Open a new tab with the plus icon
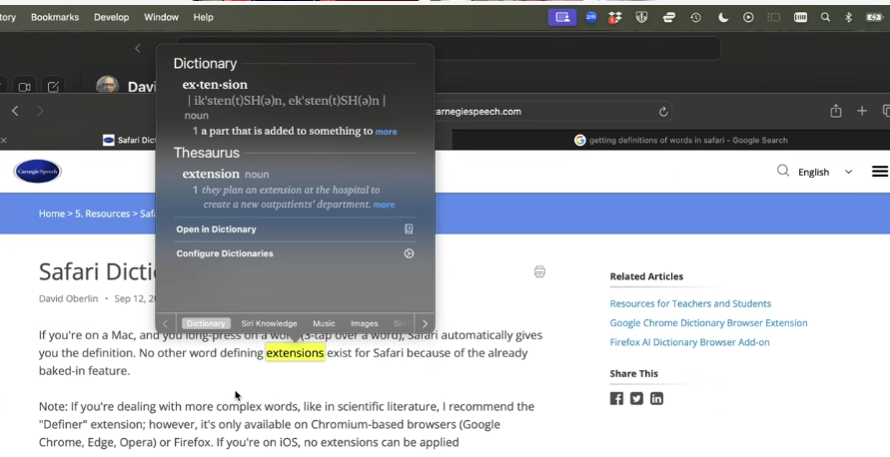 pos(862,111)
